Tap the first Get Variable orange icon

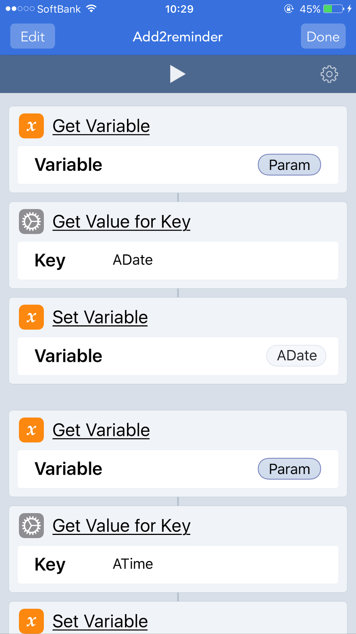click(31, 126)
